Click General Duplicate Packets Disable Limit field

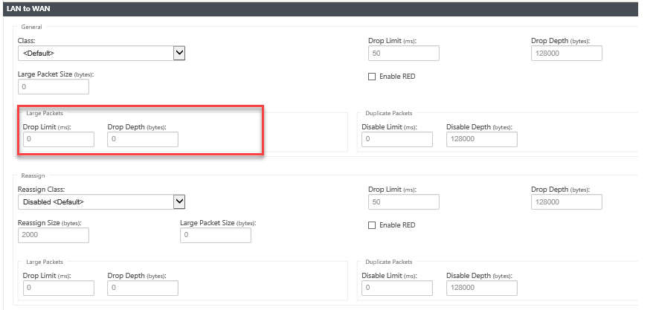click(x=397, y=140)
